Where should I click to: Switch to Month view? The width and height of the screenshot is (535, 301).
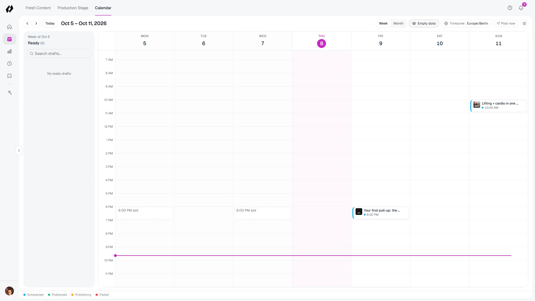click(x=398, y=23)
